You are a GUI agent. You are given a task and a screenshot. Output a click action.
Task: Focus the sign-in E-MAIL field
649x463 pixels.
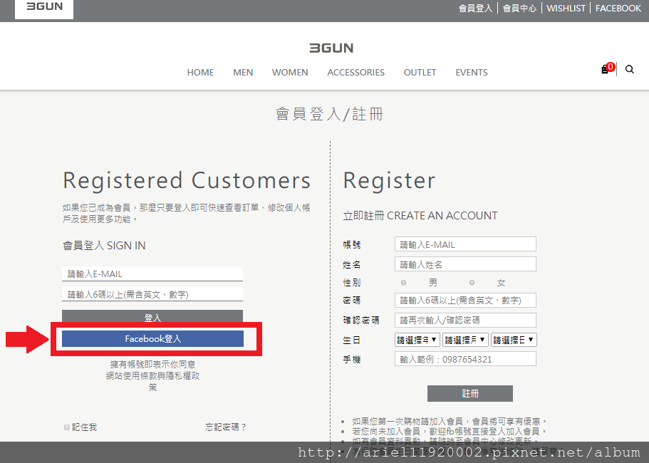click(x=152, y=274)
